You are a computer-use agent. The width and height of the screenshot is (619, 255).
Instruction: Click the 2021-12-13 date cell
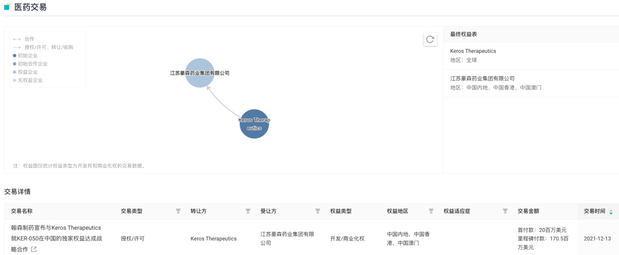(x=597, y=238)
